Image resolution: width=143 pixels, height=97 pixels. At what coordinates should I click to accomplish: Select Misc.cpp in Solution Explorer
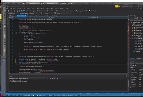coord(139,43)
